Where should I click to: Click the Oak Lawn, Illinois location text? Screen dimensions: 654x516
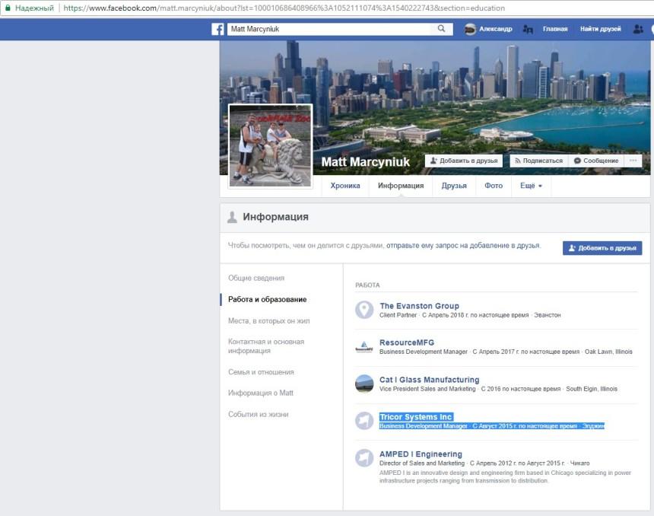coord(608,352)
